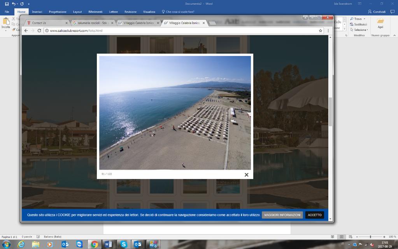Image resolution: width=398 pixels, height=249 pixels.
Task: Open TeamViewer from the taskbar
Action: click(79, 244)
